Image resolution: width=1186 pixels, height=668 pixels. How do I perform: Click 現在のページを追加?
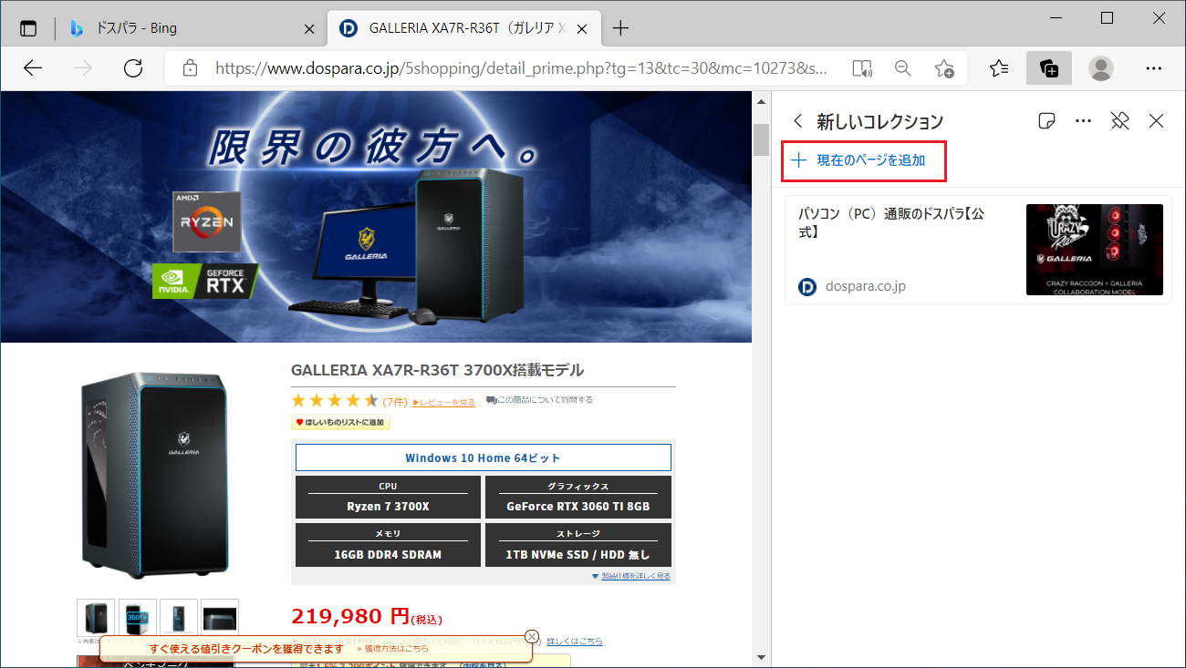click(x=863, y=160)
